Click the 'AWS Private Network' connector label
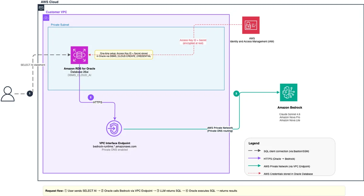 [x=220, y=128]
